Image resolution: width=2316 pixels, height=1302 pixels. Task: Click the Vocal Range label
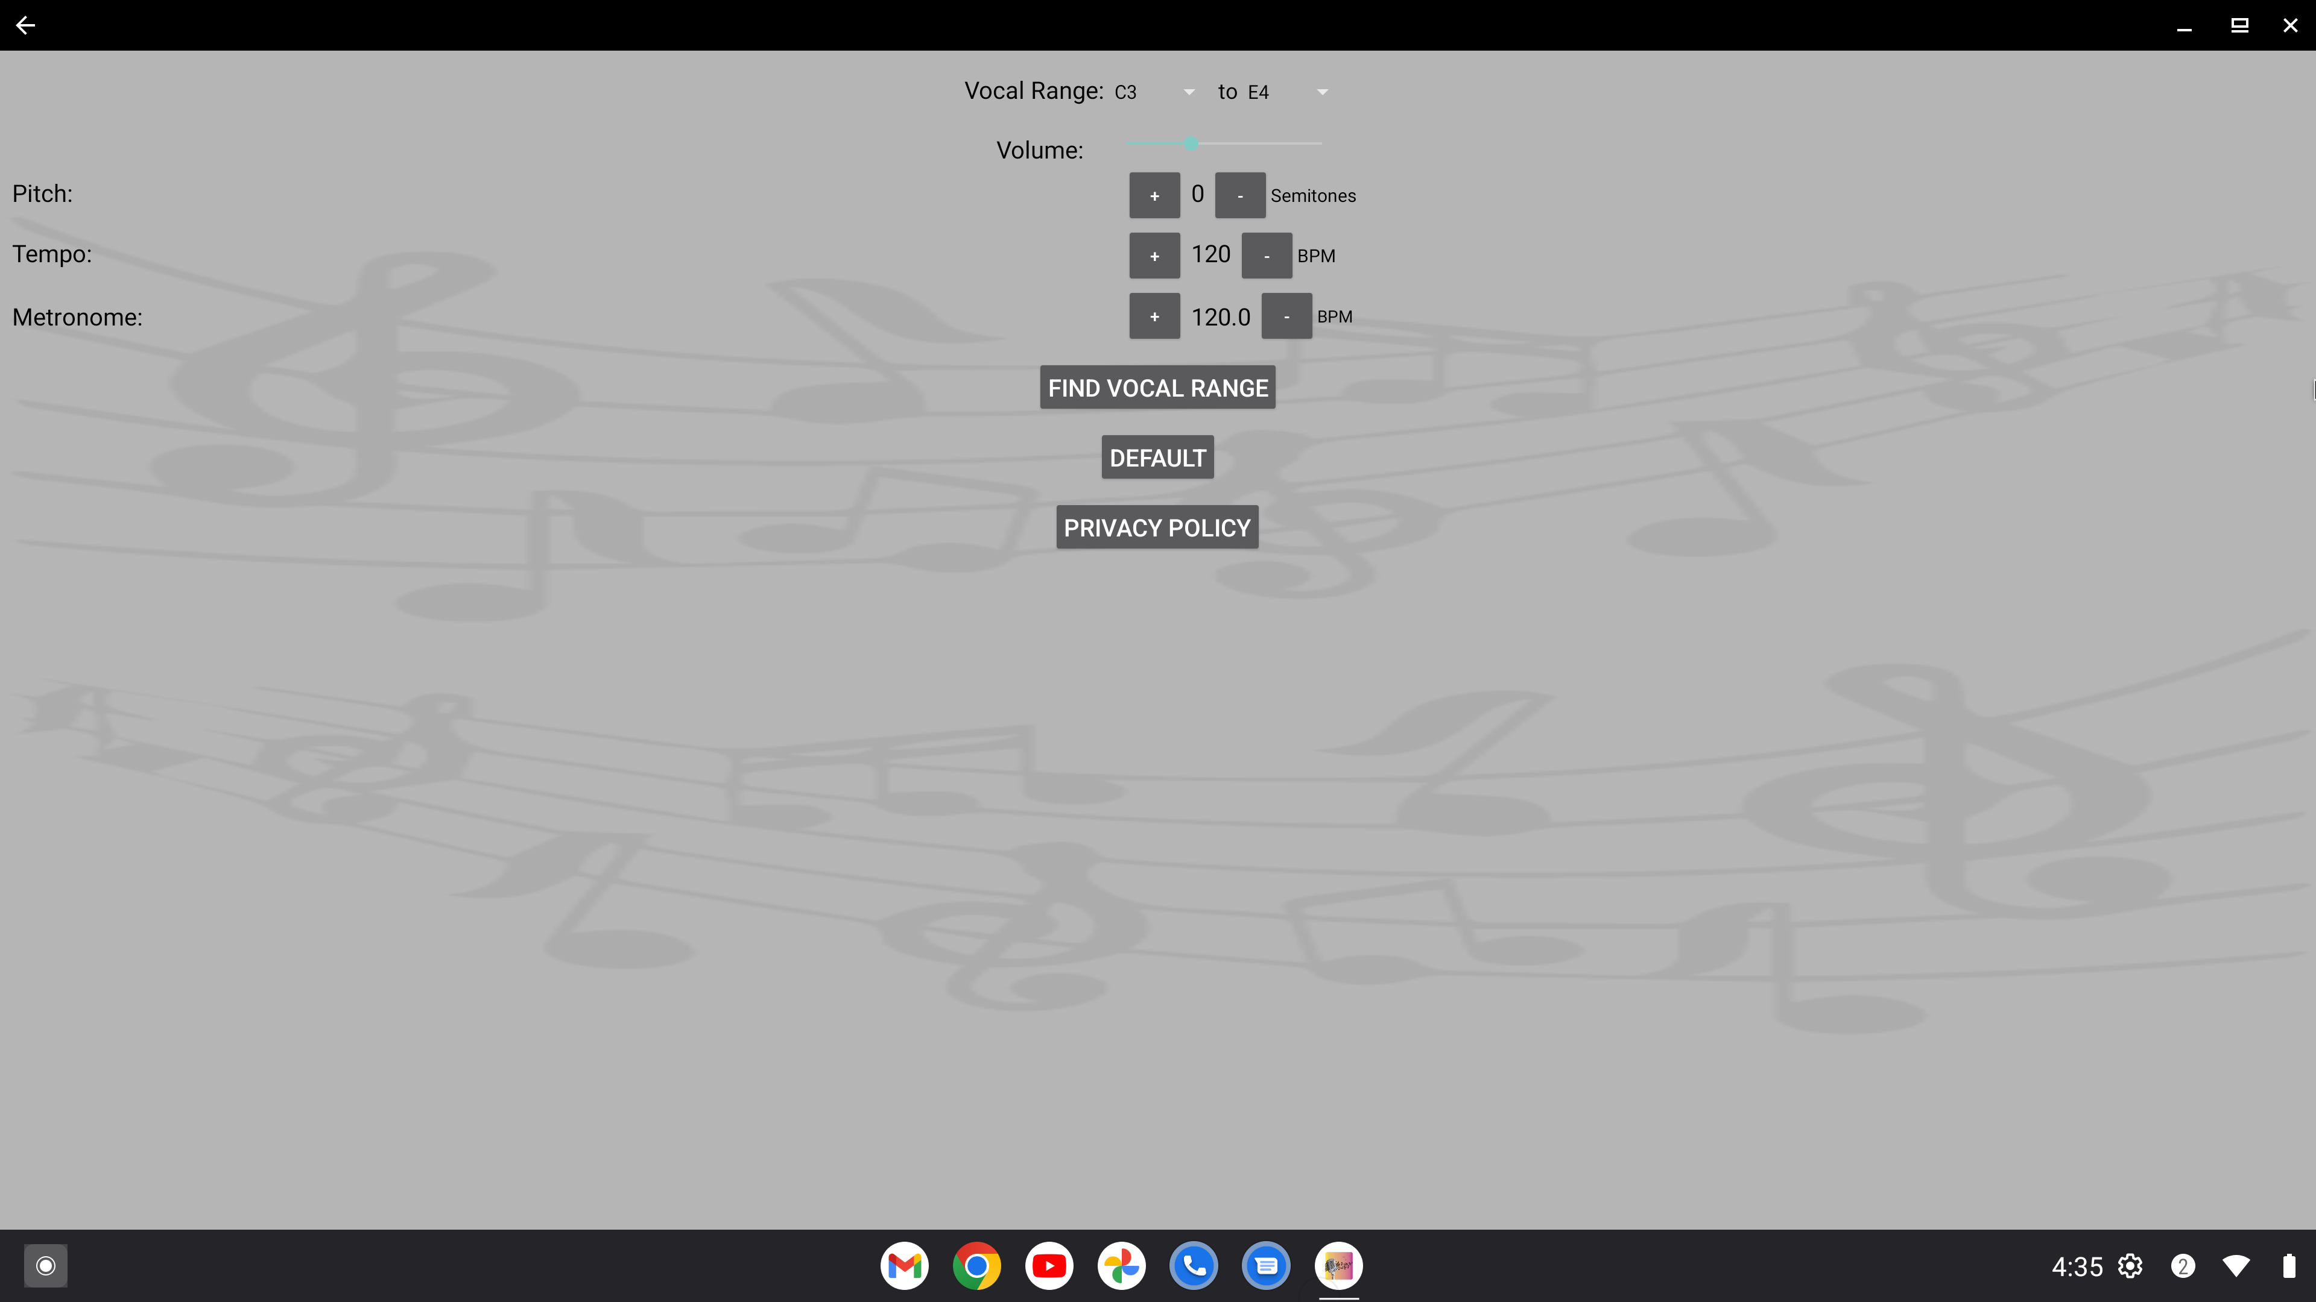tap(1034, 91)
